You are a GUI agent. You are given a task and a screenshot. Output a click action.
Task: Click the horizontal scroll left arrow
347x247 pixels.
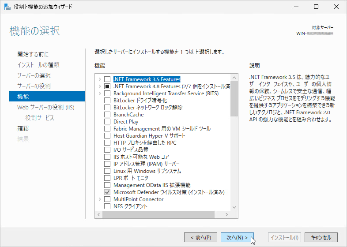[99, 214]
